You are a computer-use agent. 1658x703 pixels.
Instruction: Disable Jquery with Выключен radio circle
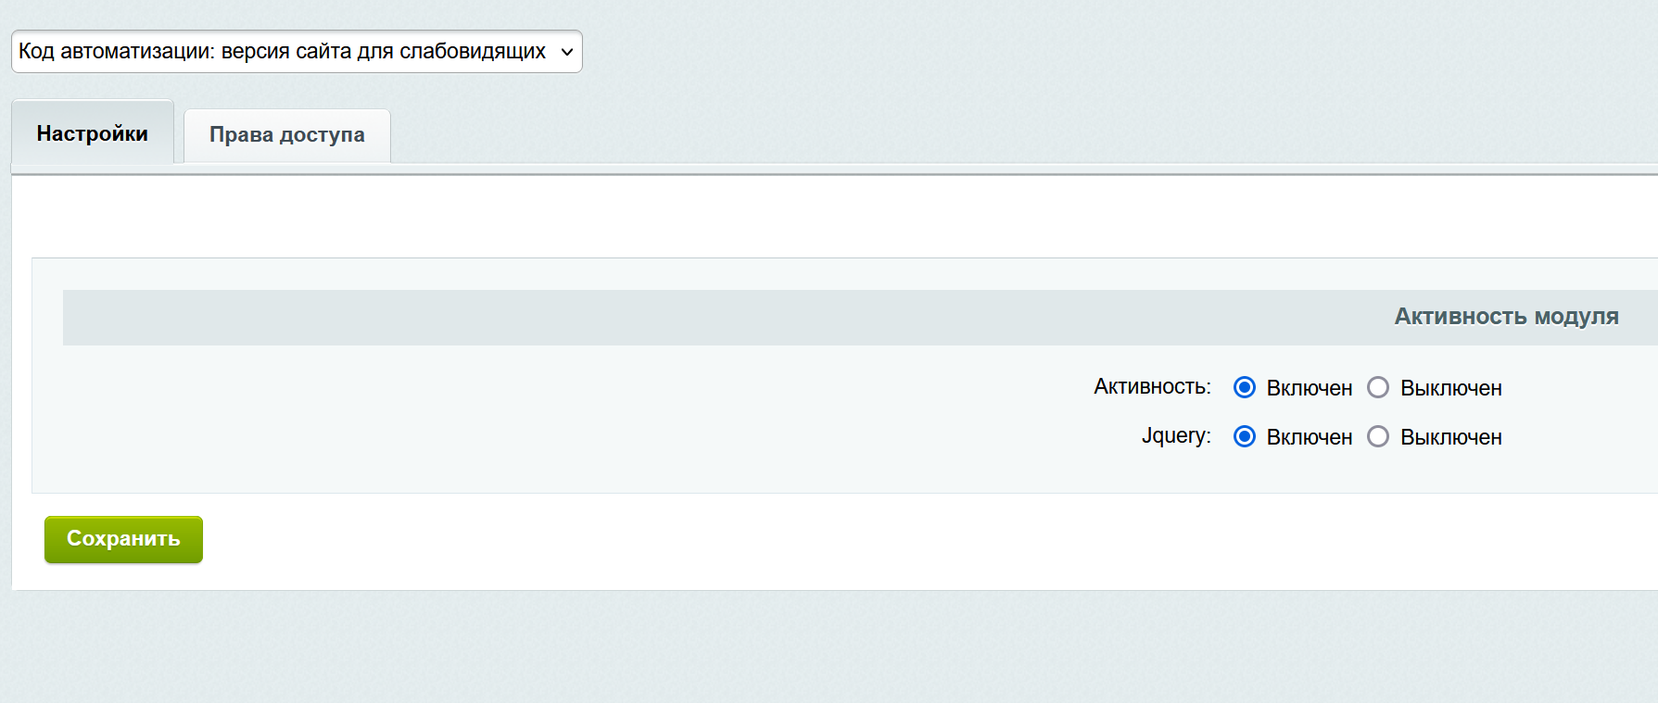point(1377,436)
